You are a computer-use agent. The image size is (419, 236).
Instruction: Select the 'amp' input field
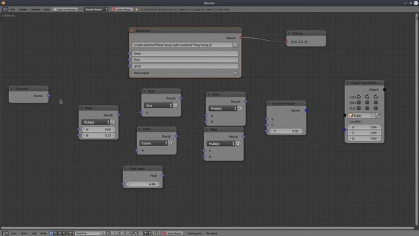point(185,66)
